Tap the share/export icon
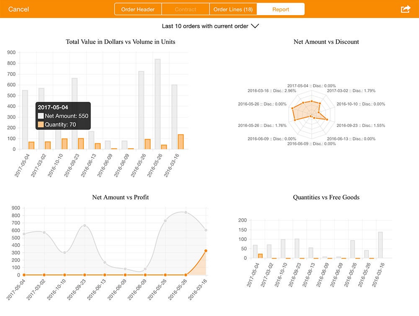The height and width of the screenshot is (316, 419). 405,9
